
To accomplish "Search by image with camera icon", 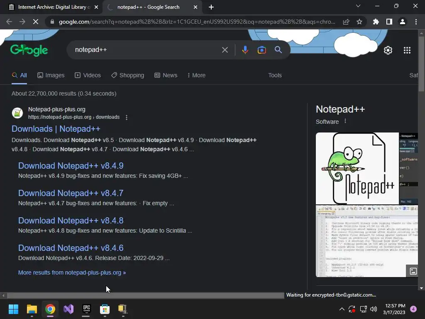I will coord(261,50).
